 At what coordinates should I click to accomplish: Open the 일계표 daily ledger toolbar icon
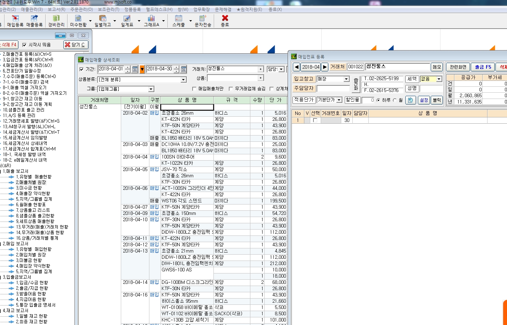[127, 21]
